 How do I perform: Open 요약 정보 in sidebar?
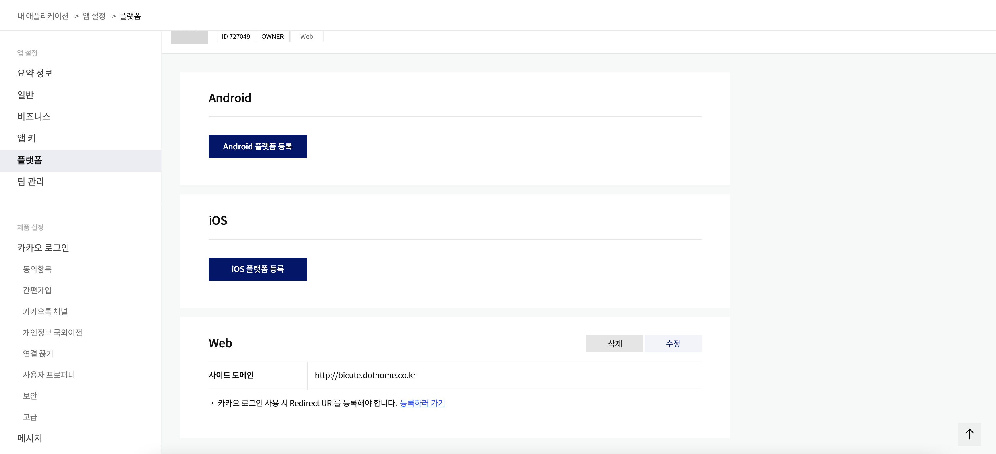35,73
